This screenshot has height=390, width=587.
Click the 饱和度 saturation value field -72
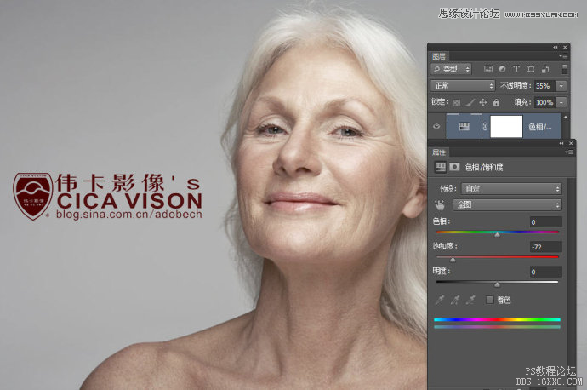(545, 247)
